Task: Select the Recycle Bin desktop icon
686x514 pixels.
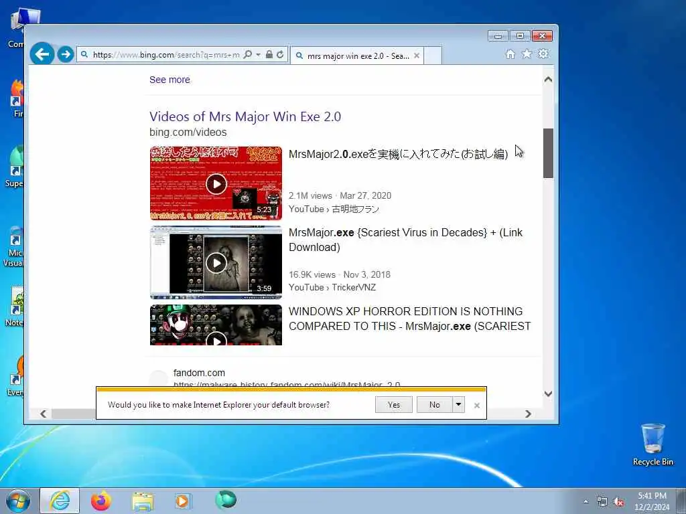Action: (653, 444)
